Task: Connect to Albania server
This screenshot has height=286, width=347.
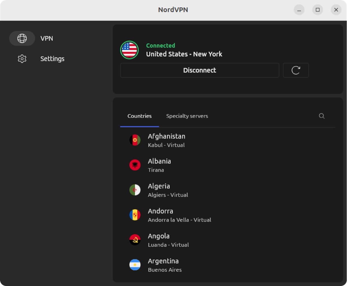Action: [x=228, y=165]
